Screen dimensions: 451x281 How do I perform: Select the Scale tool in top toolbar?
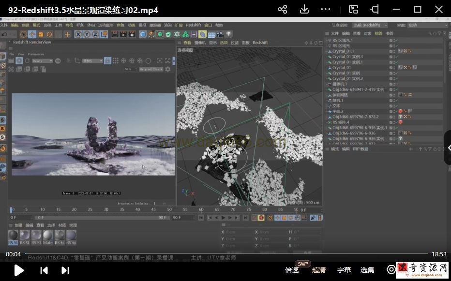point(41,34)
